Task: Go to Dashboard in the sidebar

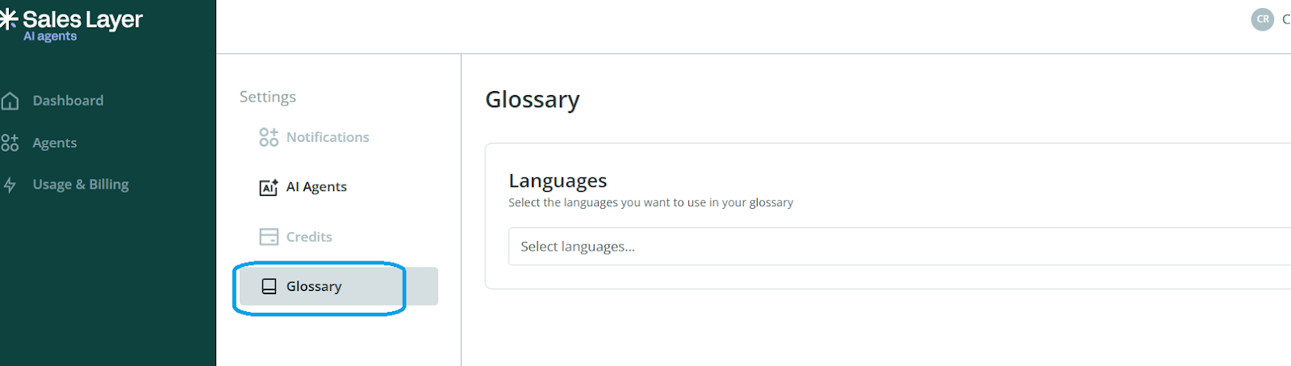Action: tap(68, 101)
